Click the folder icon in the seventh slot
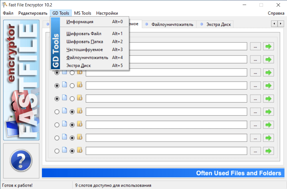Screen dimensions: 287x189 pyautogui.click(x=80, y=124)
